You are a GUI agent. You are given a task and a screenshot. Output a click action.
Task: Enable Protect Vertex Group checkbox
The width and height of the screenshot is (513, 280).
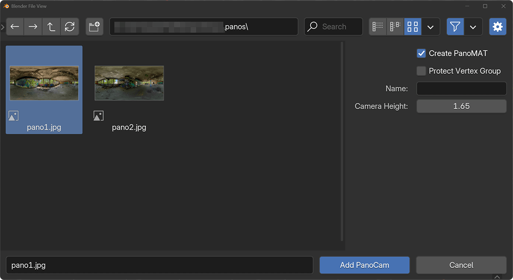(422, 71)
